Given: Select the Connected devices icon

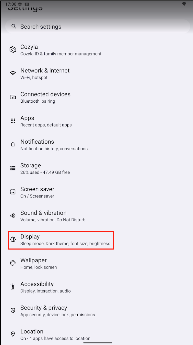Looking at the screenshot, I should click(x=13, y=97).
